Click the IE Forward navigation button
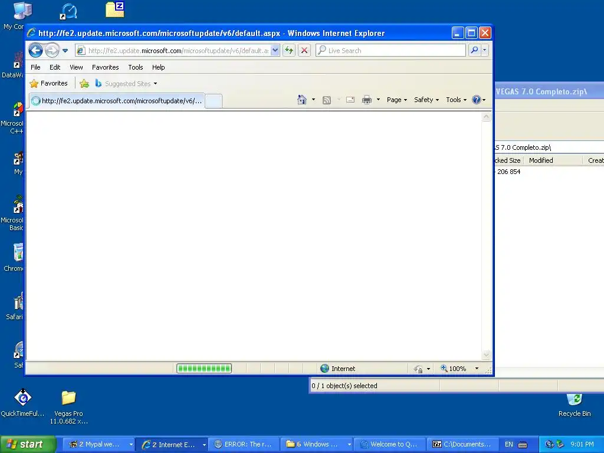 [x=52, y=51]
